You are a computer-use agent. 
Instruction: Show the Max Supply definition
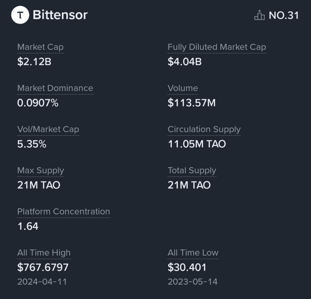41,170
